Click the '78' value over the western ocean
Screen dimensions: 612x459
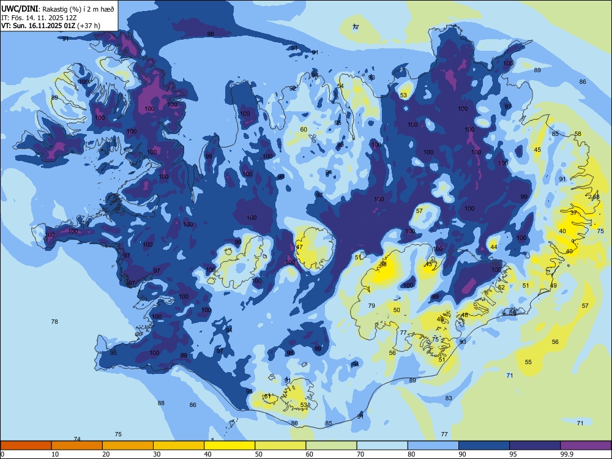pyautogui.click(x=54, y=322)
